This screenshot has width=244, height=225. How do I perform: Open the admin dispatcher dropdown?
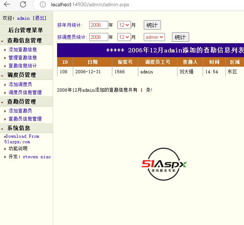tap(154, 37)
